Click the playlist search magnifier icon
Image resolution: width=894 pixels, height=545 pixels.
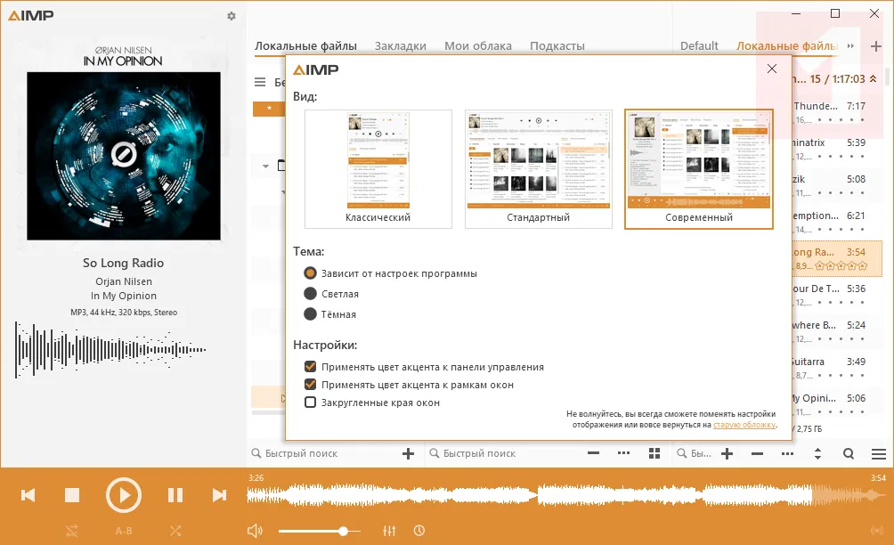[849, 453]
